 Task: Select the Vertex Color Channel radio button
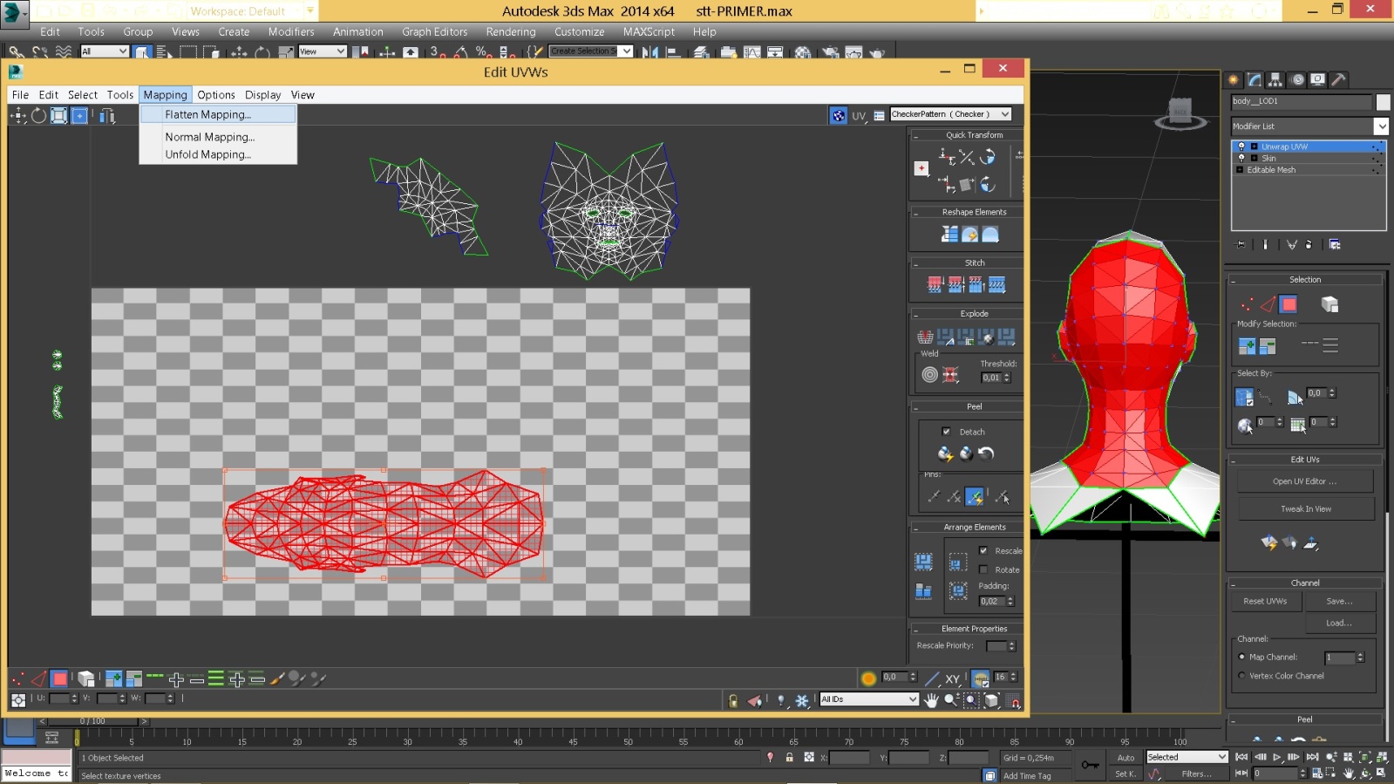pyautogui.click(x=1241, y=675)
